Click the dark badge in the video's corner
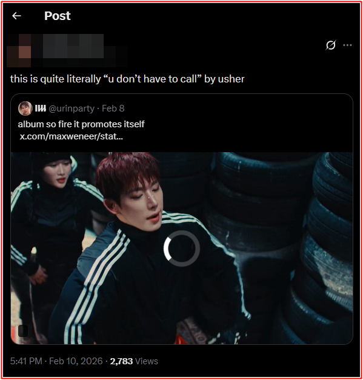This screenshot has width=363, height=380. 23,331
